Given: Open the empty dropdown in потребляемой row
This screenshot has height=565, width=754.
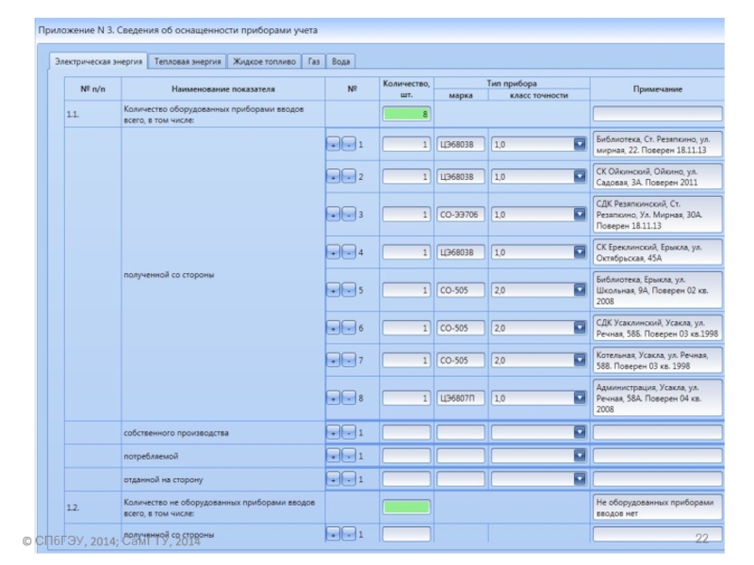Looking at the screenshot, I should [581, 456].
